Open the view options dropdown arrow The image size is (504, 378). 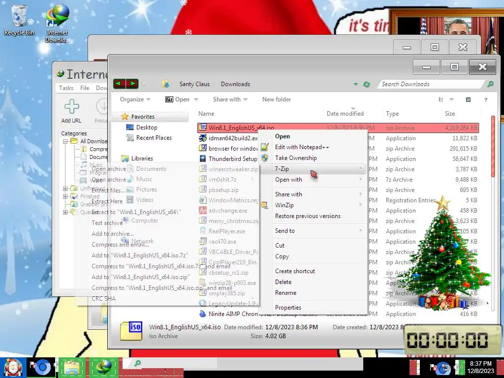click(x=451, y=99)
